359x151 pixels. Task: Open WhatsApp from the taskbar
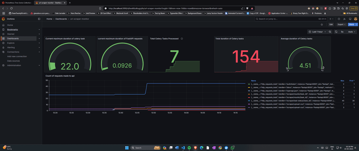[x=232, y=148]
